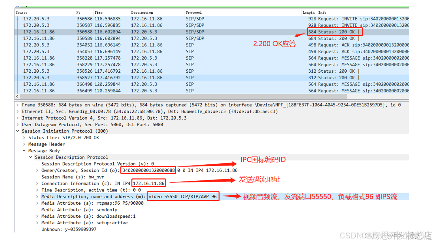The image size is (433, 243).
Task: Expand Media Attribute rtpmap:96 PS/90000 row
Action: coord(37,203)
